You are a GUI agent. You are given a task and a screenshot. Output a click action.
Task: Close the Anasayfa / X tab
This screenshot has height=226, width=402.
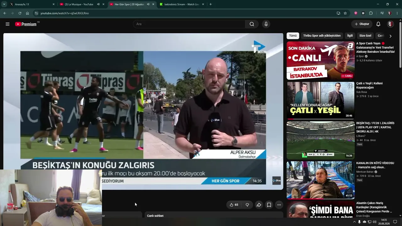[53, 4]
